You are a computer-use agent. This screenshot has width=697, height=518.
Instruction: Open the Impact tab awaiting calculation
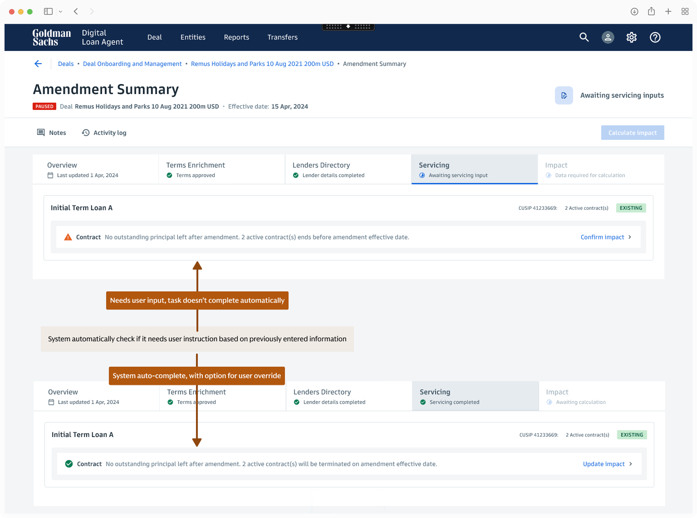coord(602,396)
